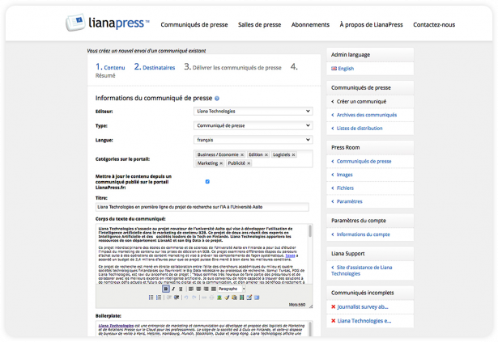The width and height of the screenshot is (498, 342).
Task: Click the editor resize handle near Mots count
Action: point(311,306)
